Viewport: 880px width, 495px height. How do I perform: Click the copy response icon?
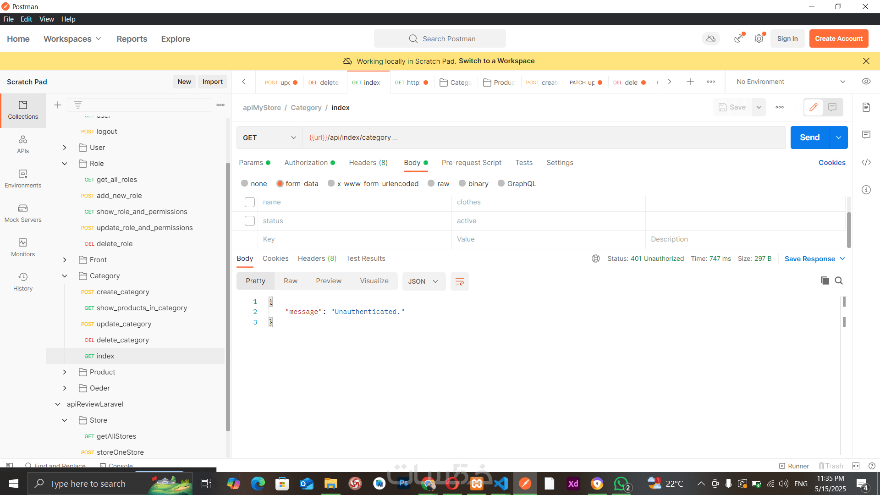click(825, 280)
